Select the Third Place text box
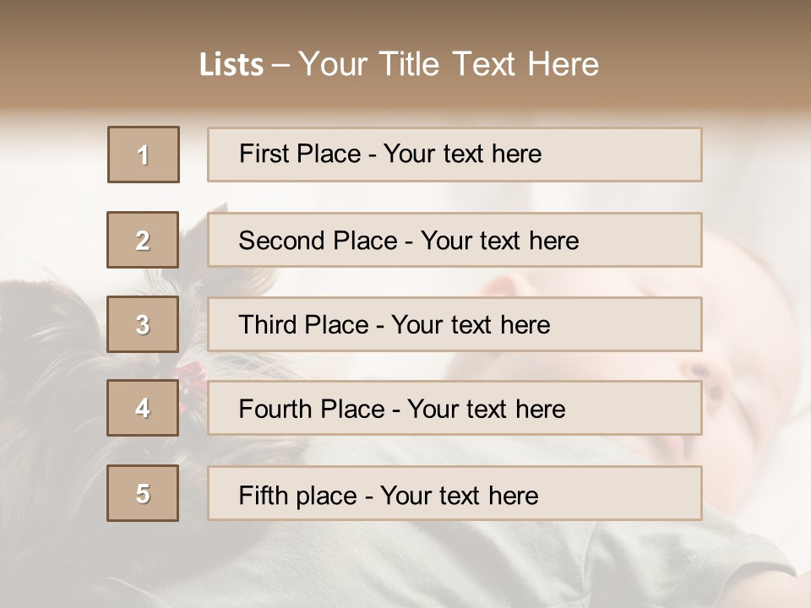 [454, 324]
